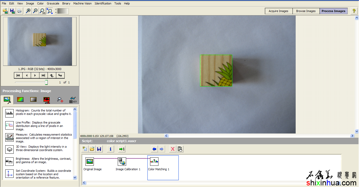359x187 pixels.
Task: Go to next image in browser
Action: pyautogui.click(x=35, y=75)
